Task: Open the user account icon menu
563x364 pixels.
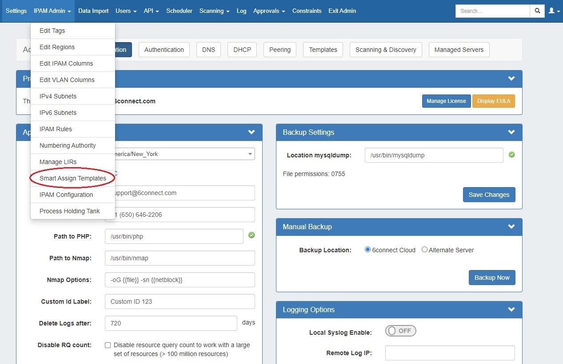Action: (554, 11)
